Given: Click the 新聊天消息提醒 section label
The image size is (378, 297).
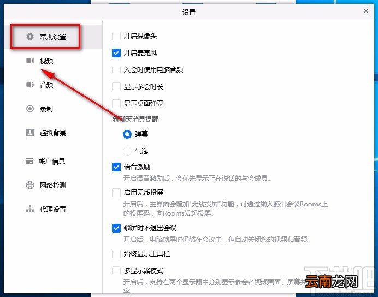Looking at the screenshot, I should [135, 119].
